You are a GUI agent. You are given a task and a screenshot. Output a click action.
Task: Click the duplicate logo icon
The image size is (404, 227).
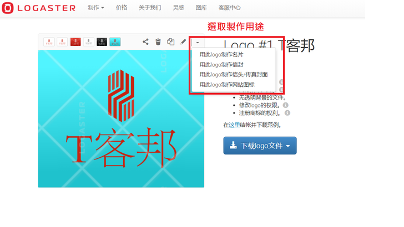pyautogui.click(x=170, y=42)
